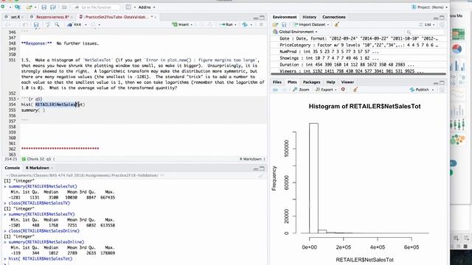The width and height of the screenshot is (472, 265).
Task: Click the Knit button
Action: tap(74, 24)
